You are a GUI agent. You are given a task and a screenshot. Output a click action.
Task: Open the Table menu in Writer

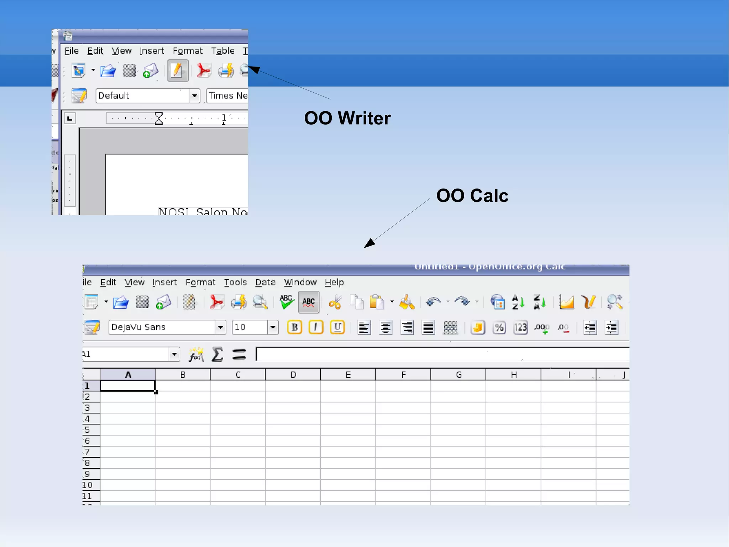[223, 51]
